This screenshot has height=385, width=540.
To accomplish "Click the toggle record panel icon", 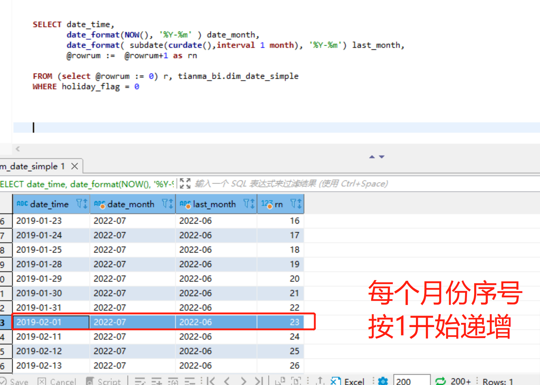I will (280, 381).
